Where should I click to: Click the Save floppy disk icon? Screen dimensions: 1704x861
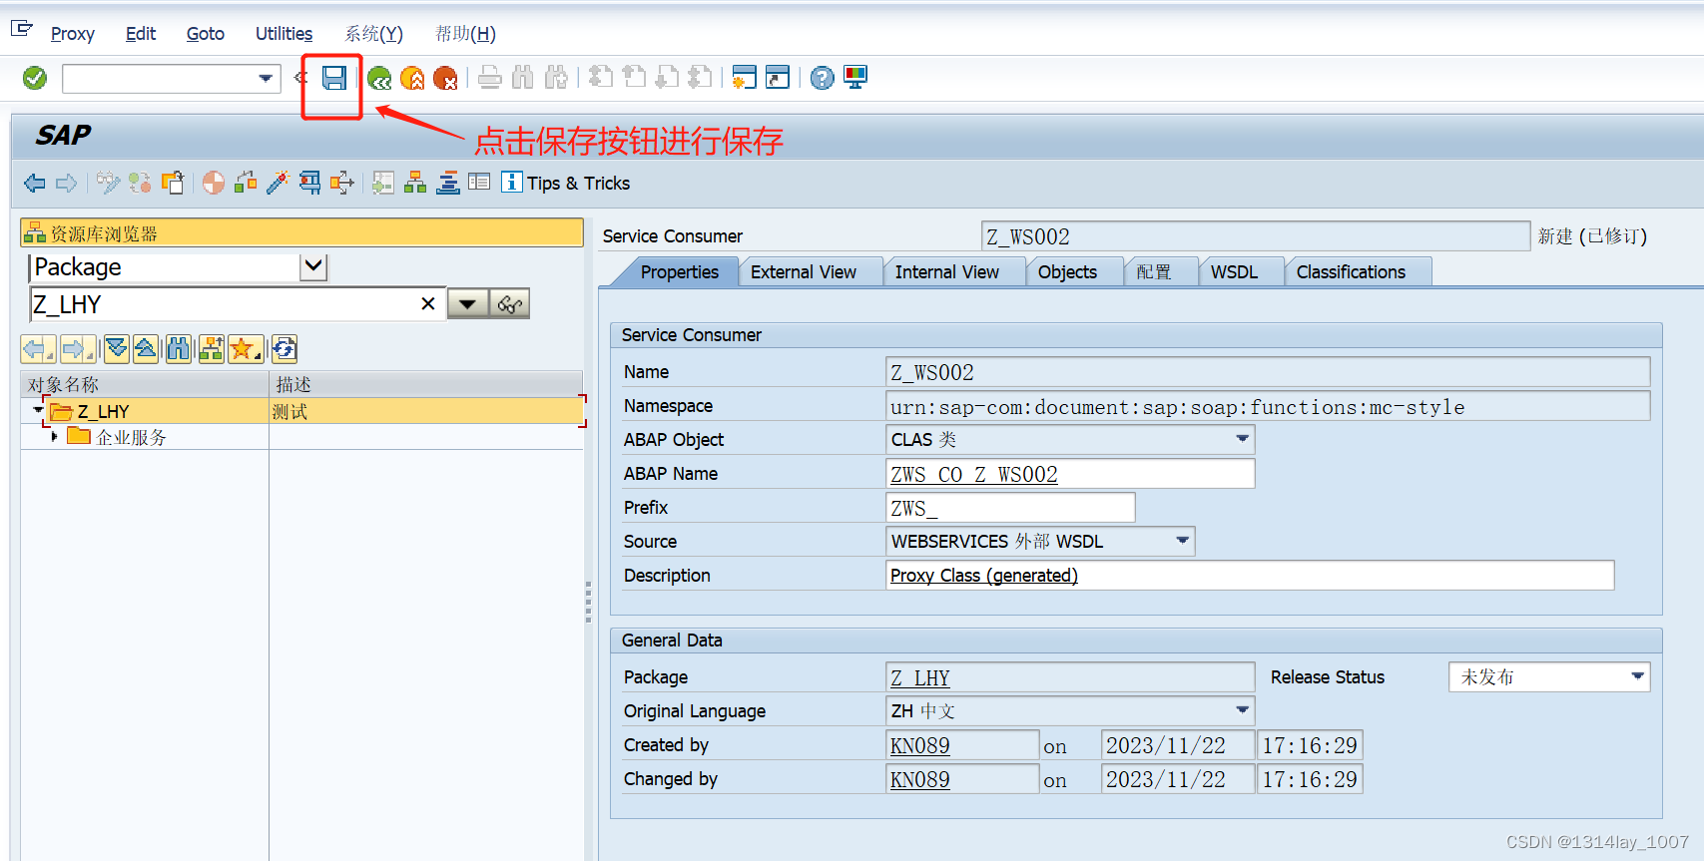pos(333,78)
